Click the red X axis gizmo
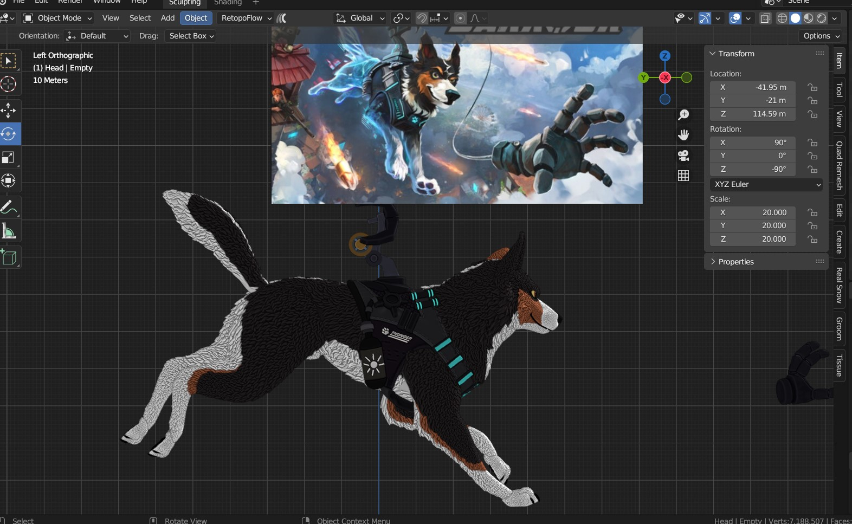The image size is (852, 524). point(665,77)
